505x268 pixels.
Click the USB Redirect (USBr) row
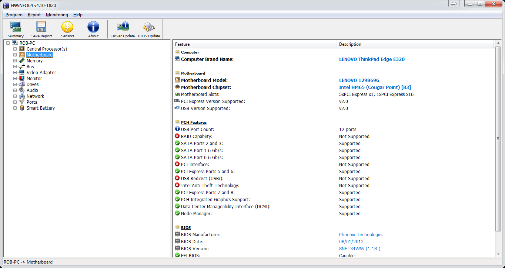[334, 178]
